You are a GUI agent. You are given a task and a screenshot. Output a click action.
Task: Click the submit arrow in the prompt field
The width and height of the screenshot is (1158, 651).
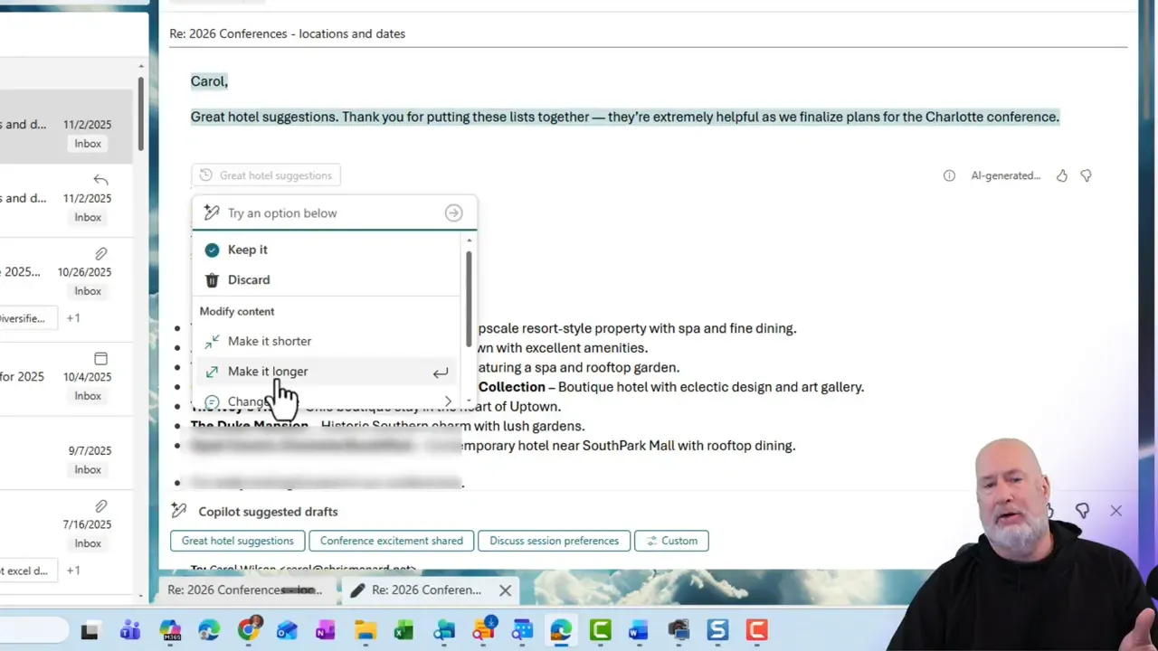453,212
